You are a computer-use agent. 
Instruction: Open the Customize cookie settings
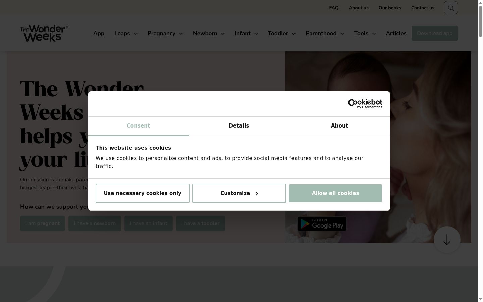pos(239,193)
